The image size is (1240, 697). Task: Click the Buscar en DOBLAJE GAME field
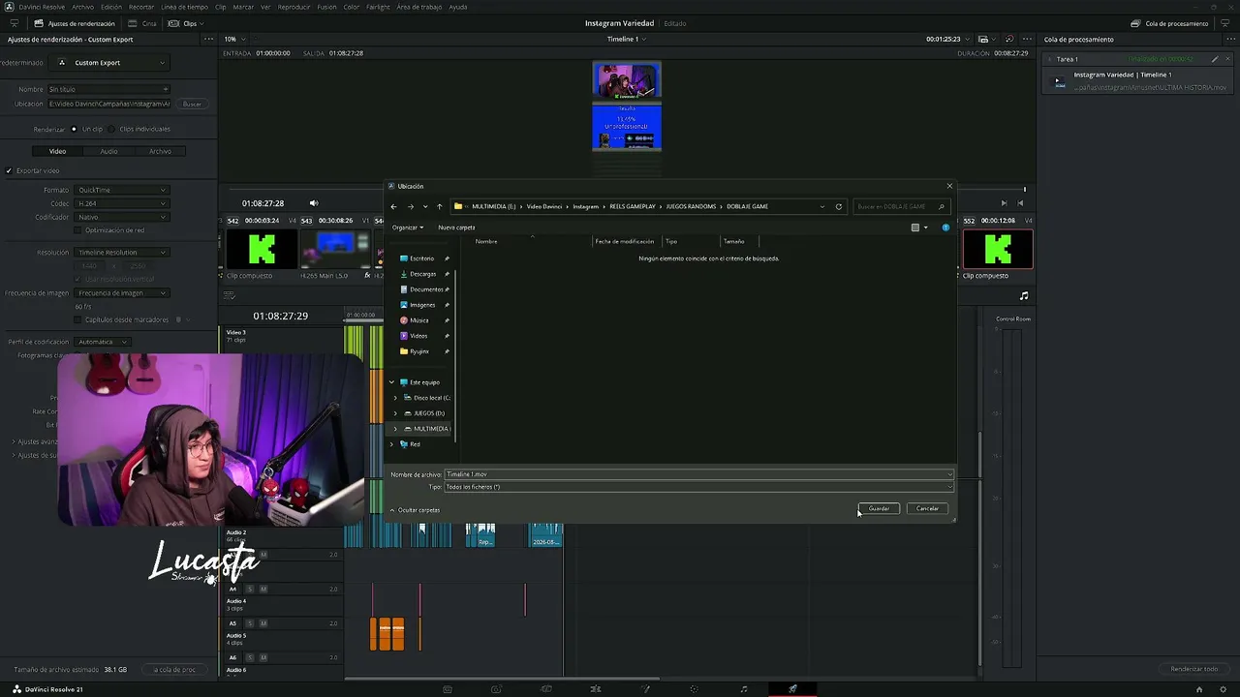(x=901, y=206)
